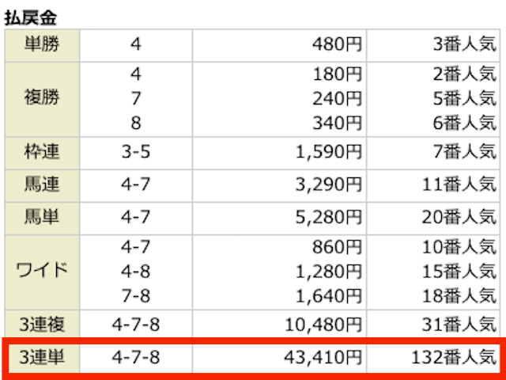Select the ワイド category cell

(x=42, y=272)
